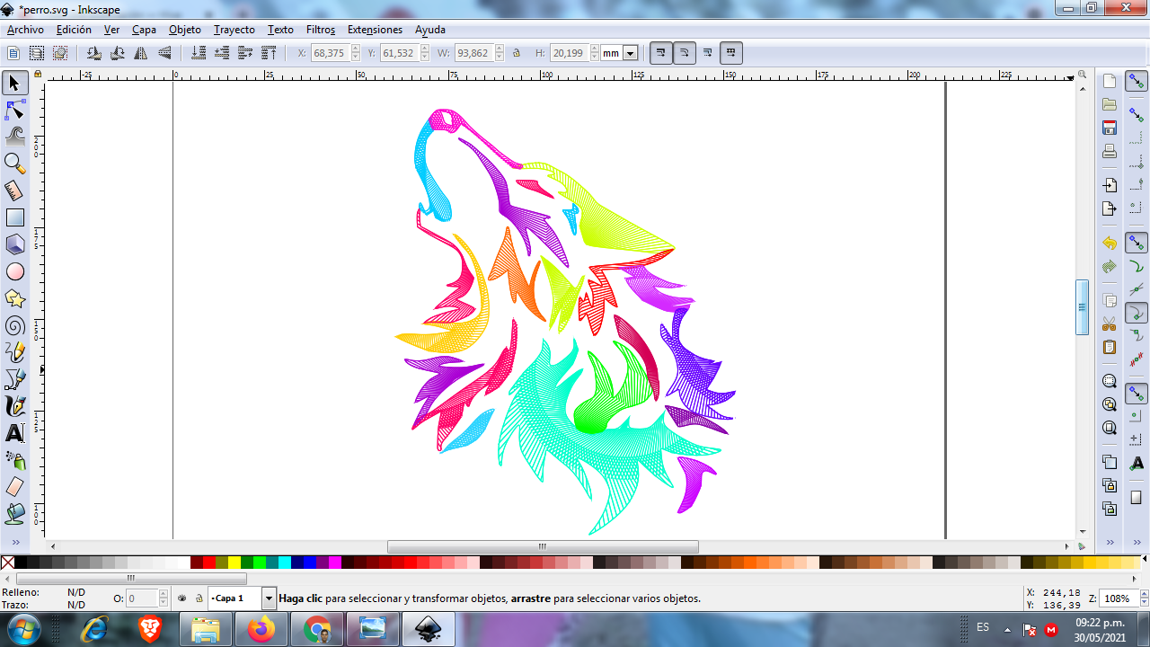
Task: Open Filtros menu
Action: point(321,30)
